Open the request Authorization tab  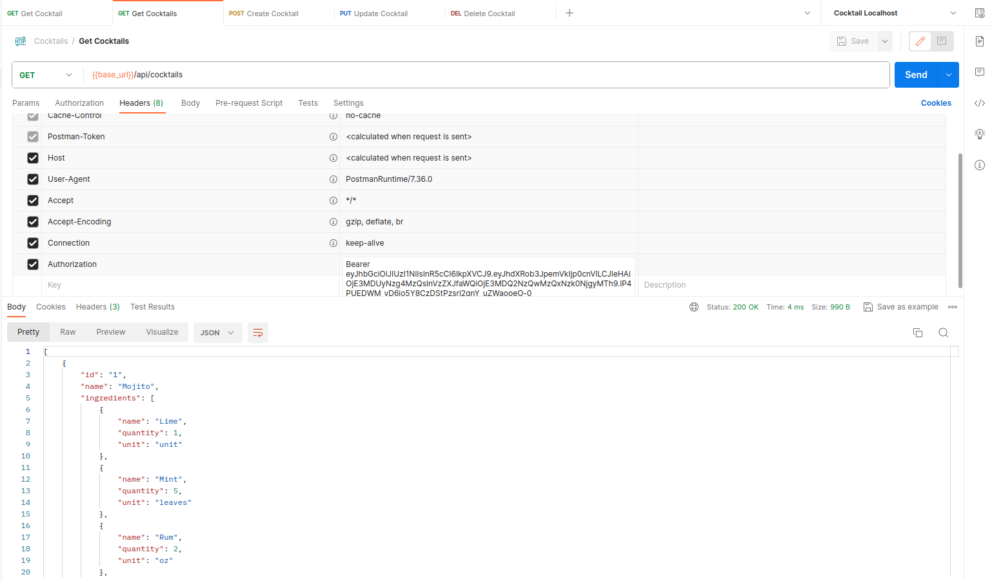coord(79,103)
